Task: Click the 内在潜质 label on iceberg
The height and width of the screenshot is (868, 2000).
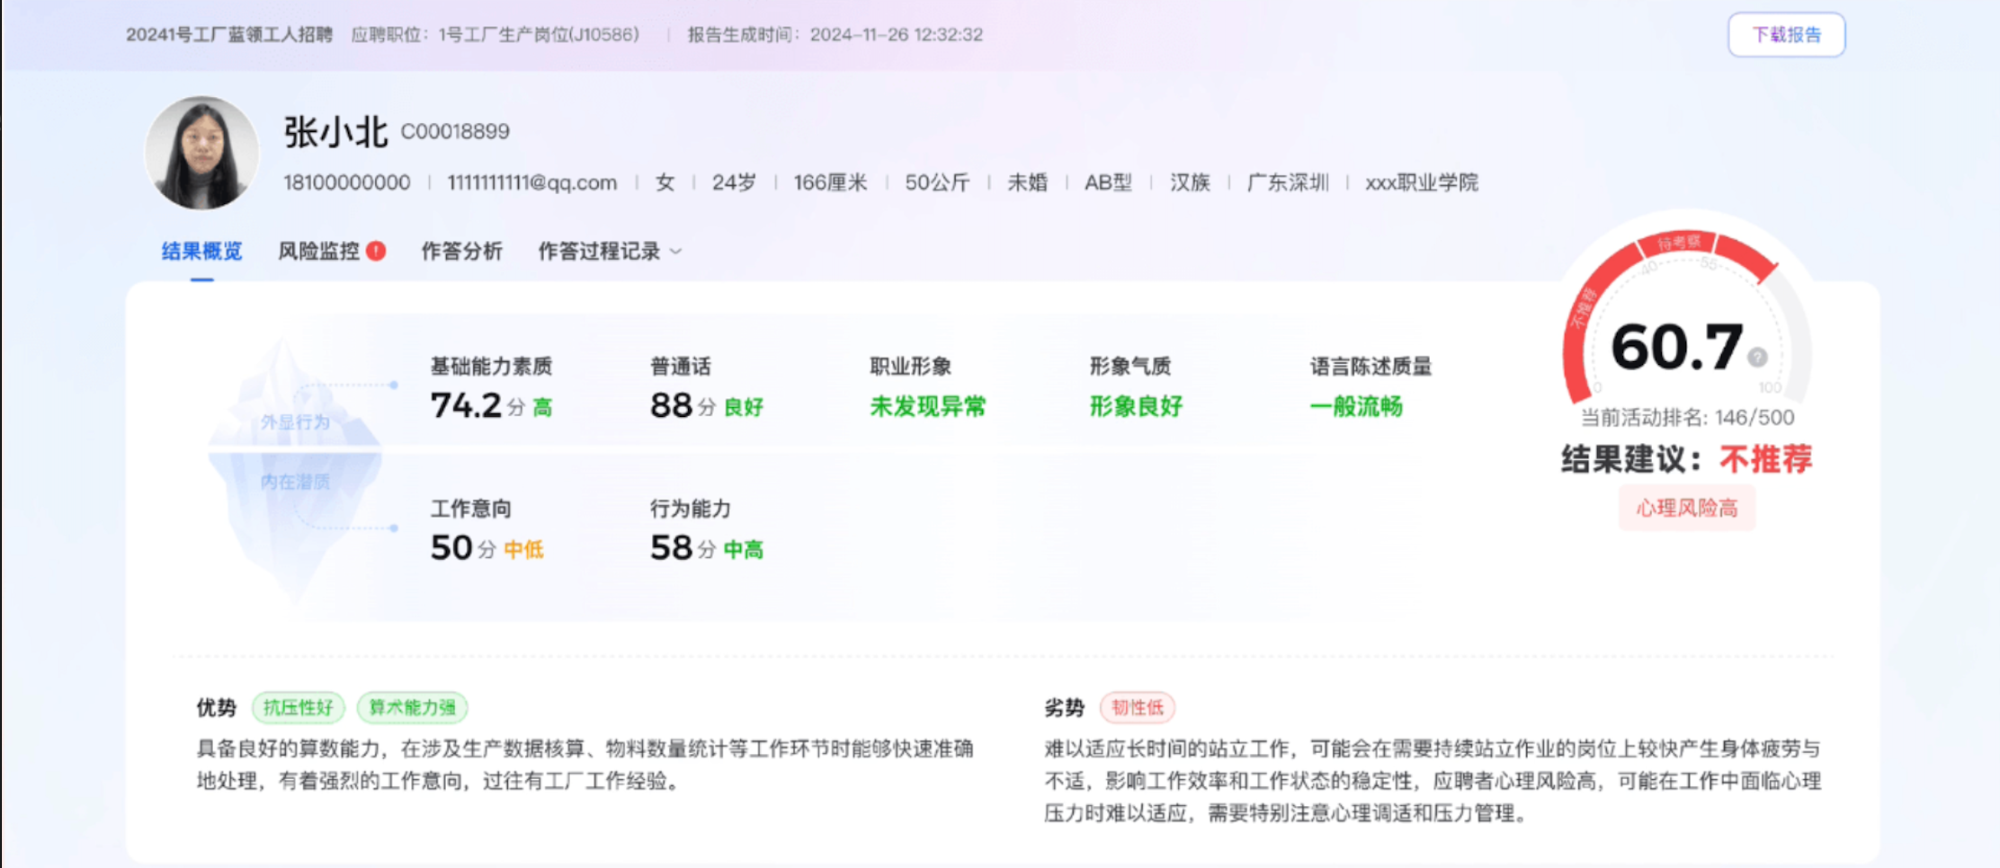Action: [x=295, y=482]
